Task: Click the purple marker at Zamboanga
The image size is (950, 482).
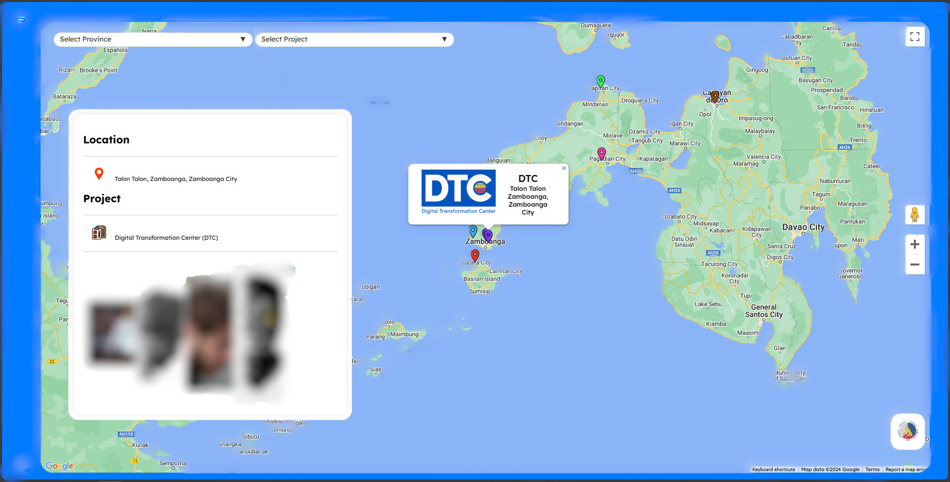Action: [x=488, y=236]
